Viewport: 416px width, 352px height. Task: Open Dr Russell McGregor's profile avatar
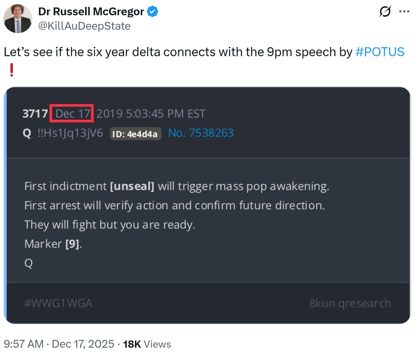18,19
